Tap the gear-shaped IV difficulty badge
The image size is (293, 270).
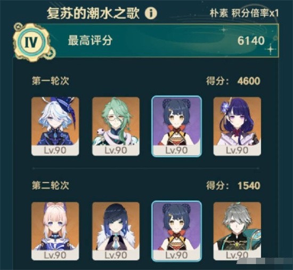click(x=32, y=42)
